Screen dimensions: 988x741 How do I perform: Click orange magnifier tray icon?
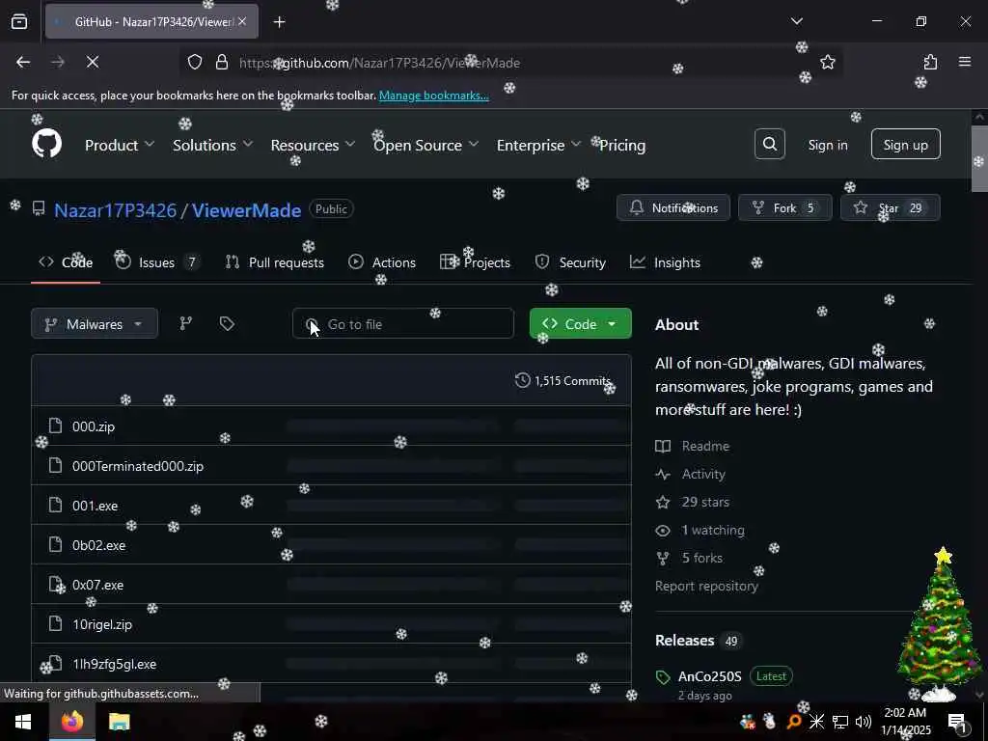coord(793,722)
